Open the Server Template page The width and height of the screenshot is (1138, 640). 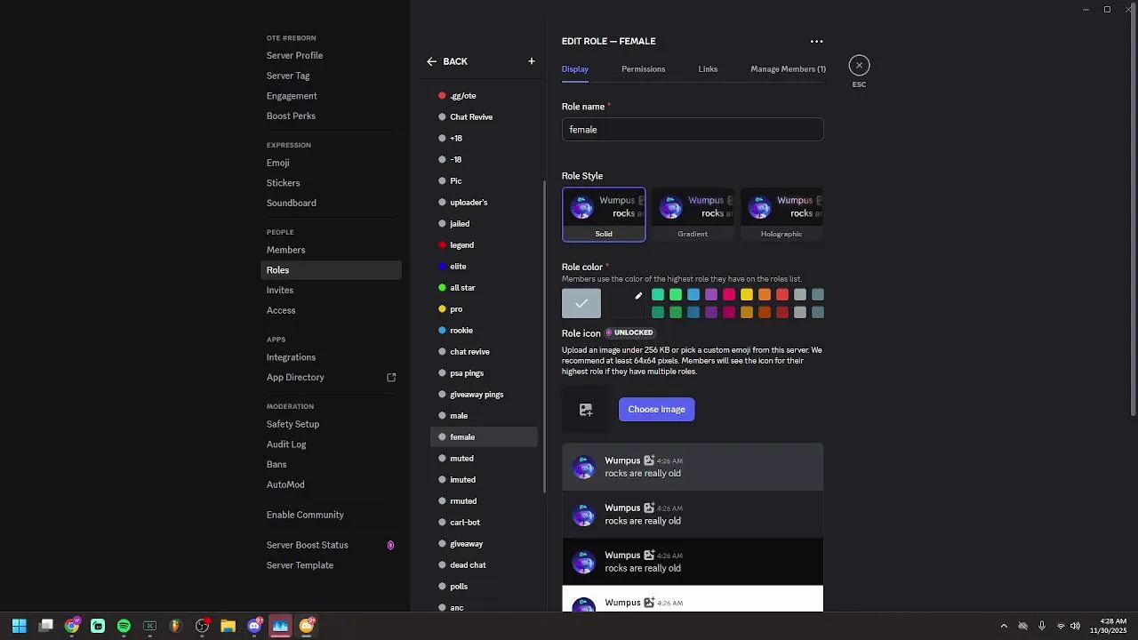300,565
